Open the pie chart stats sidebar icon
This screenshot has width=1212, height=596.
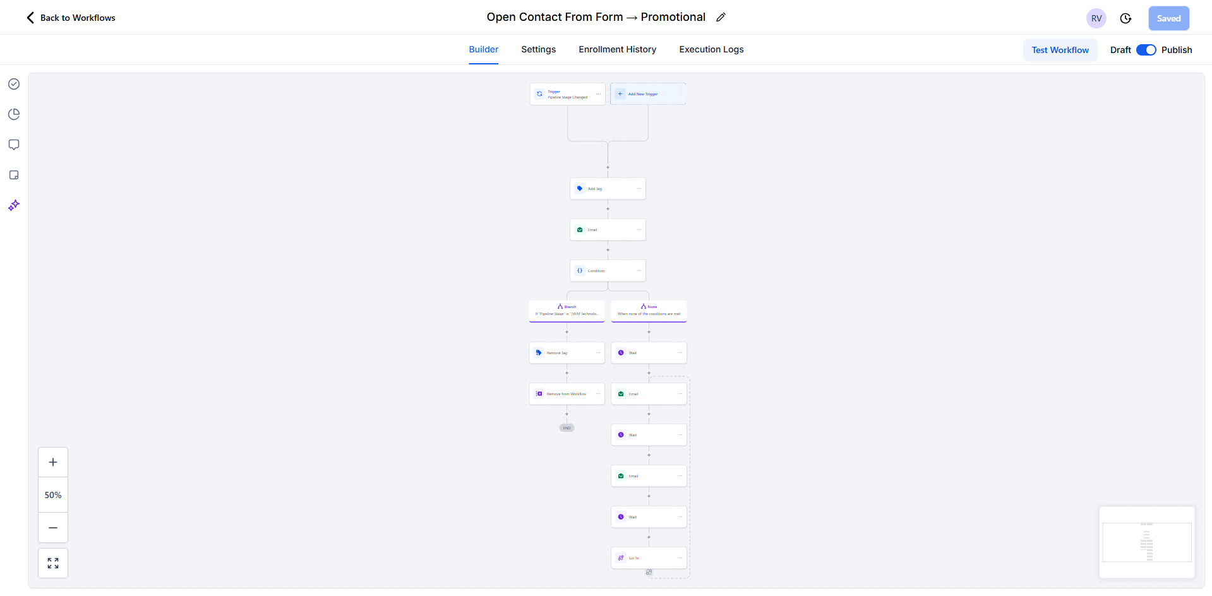click(x=14, y=114)
